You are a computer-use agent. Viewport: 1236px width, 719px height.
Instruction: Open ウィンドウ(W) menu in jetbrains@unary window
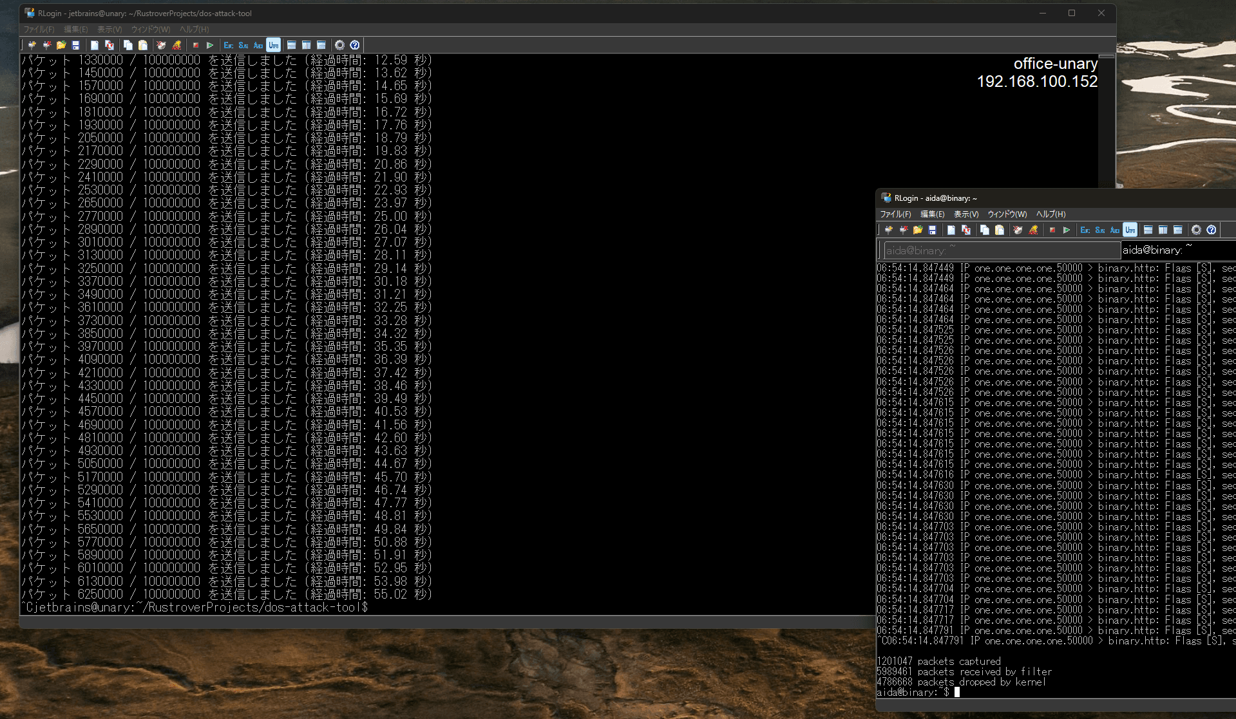[x=151, y=30]
